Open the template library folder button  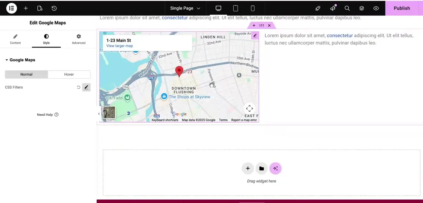click(261, 168)
